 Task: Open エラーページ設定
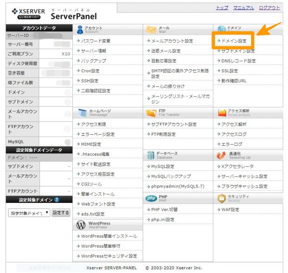coord(98,134)
